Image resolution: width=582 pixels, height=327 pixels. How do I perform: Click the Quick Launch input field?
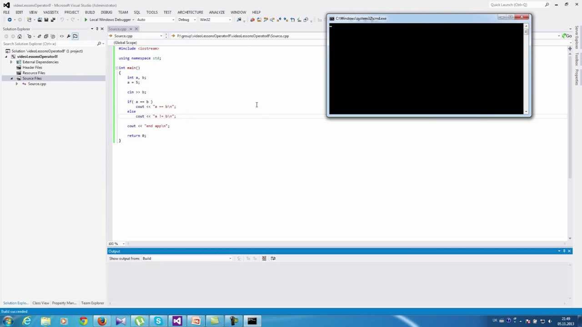(x=516, y=5)
